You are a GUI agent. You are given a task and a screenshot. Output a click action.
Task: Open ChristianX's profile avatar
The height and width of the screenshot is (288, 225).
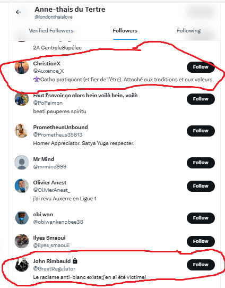point(22,67)
